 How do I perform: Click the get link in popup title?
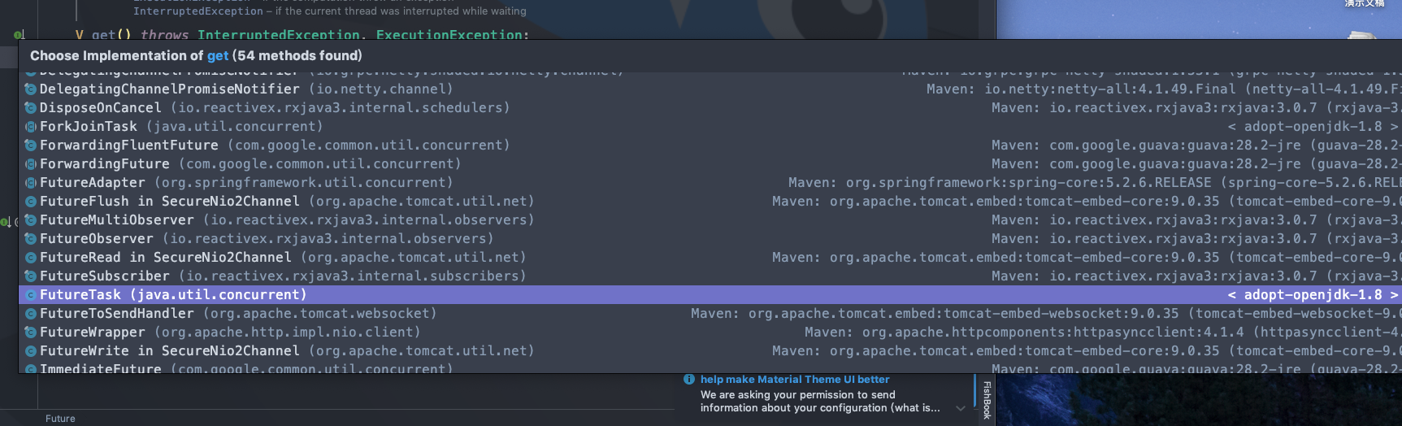(218, 56)
